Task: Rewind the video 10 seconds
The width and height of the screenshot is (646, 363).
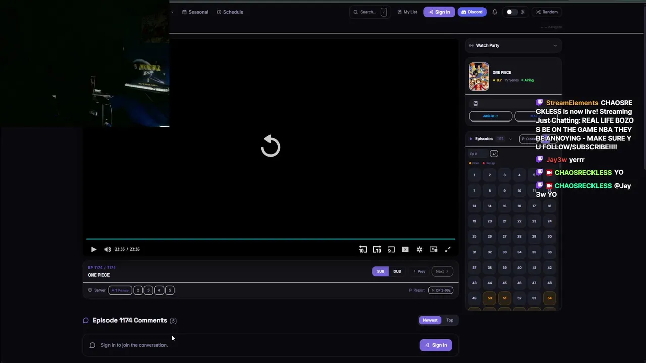Action: coord(363,249)
